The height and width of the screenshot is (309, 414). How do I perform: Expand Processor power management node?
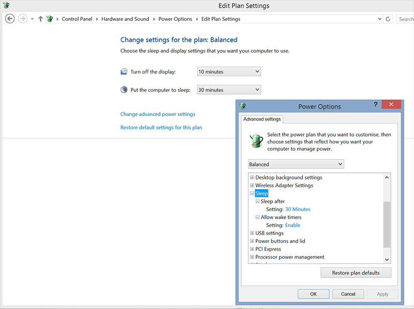click(x=252, y=257)
